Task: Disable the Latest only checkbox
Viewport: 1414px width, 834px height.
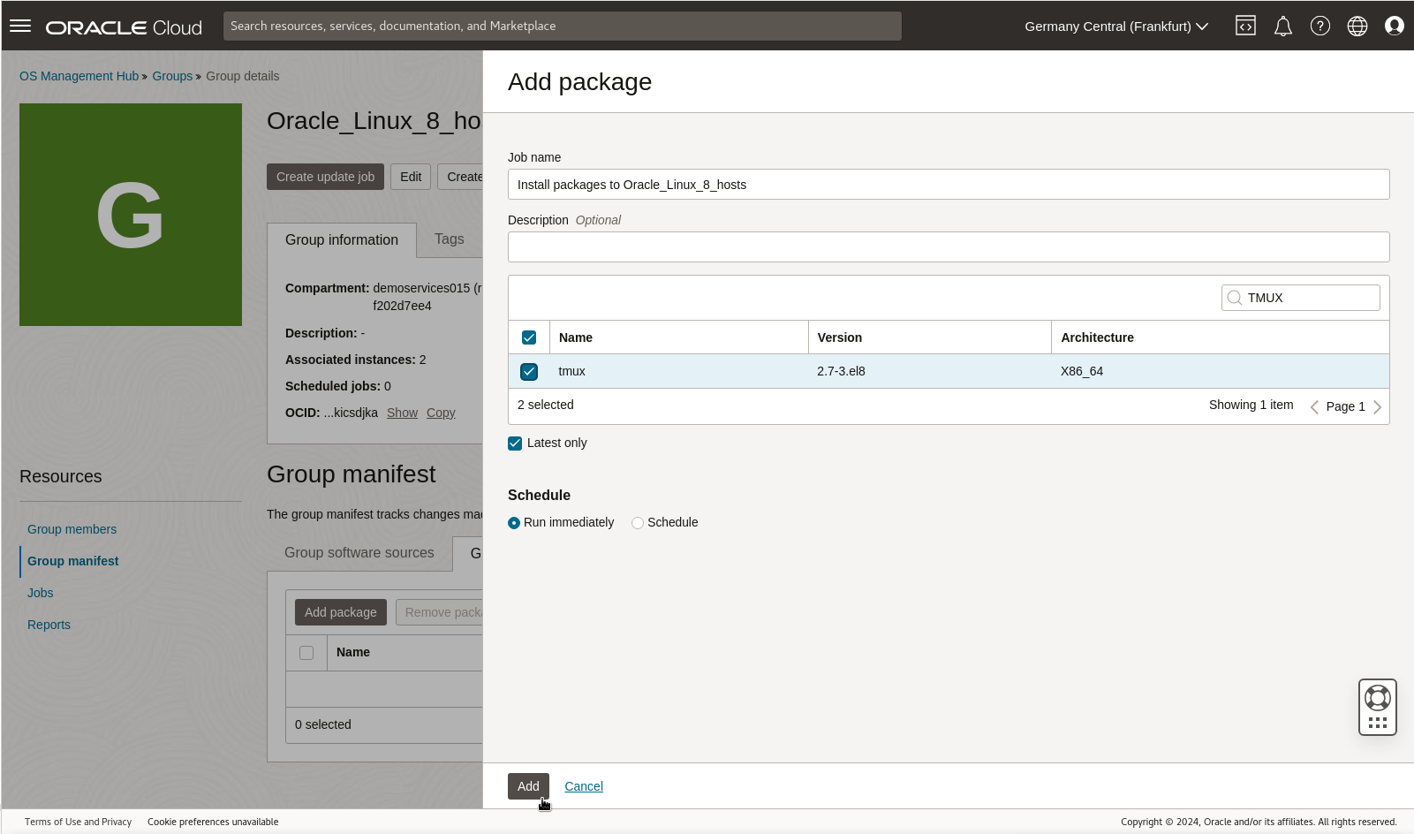Action: tap(515, 444)
